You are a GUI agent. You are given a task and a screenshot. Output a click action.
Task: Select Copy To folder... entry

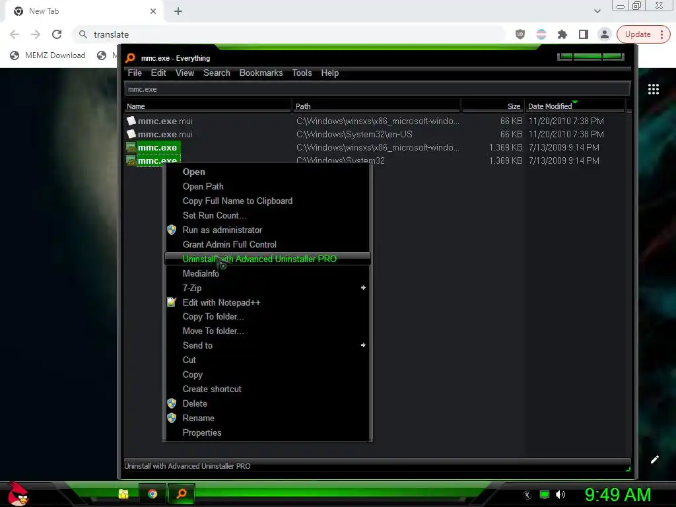267,316
